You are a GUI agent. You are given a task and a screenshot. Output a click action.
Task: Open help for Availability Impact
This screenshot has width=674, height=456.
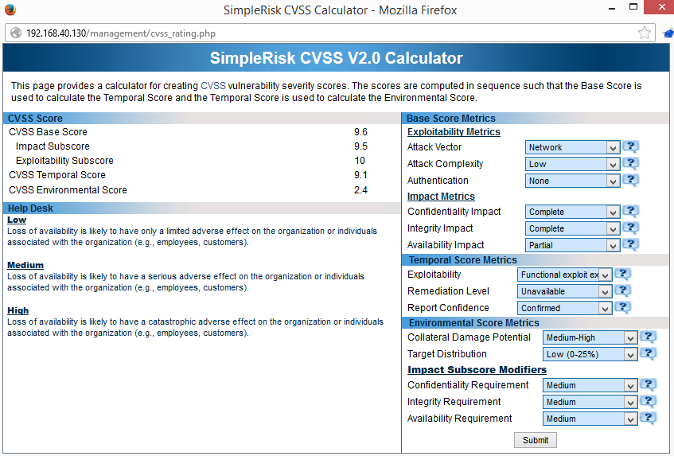tap(630, 244)
